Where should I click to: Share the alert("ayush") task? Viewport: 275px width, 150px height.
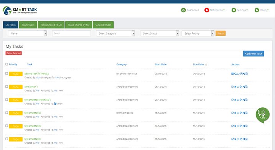(x=244, y=87)
